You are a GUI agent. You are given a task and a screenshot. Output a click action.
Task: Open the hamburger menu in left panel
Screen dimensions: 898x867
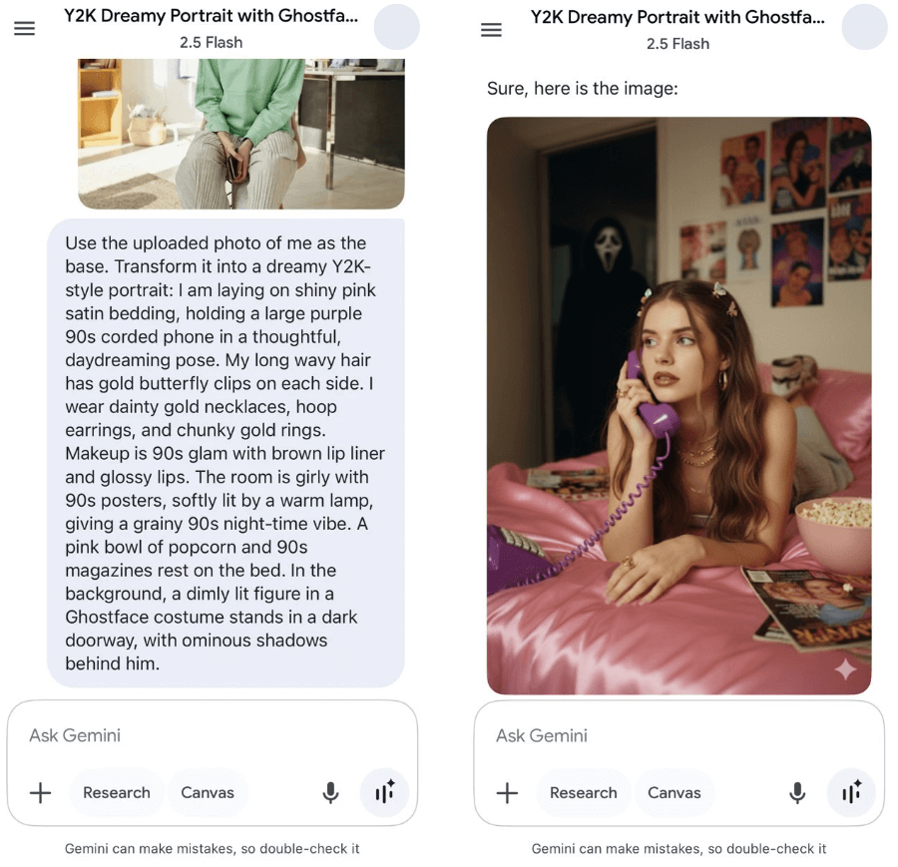point(25,29)
